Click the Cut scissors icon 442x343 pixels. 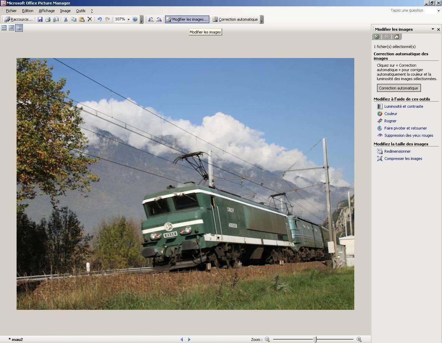click(x=66, y=19)
